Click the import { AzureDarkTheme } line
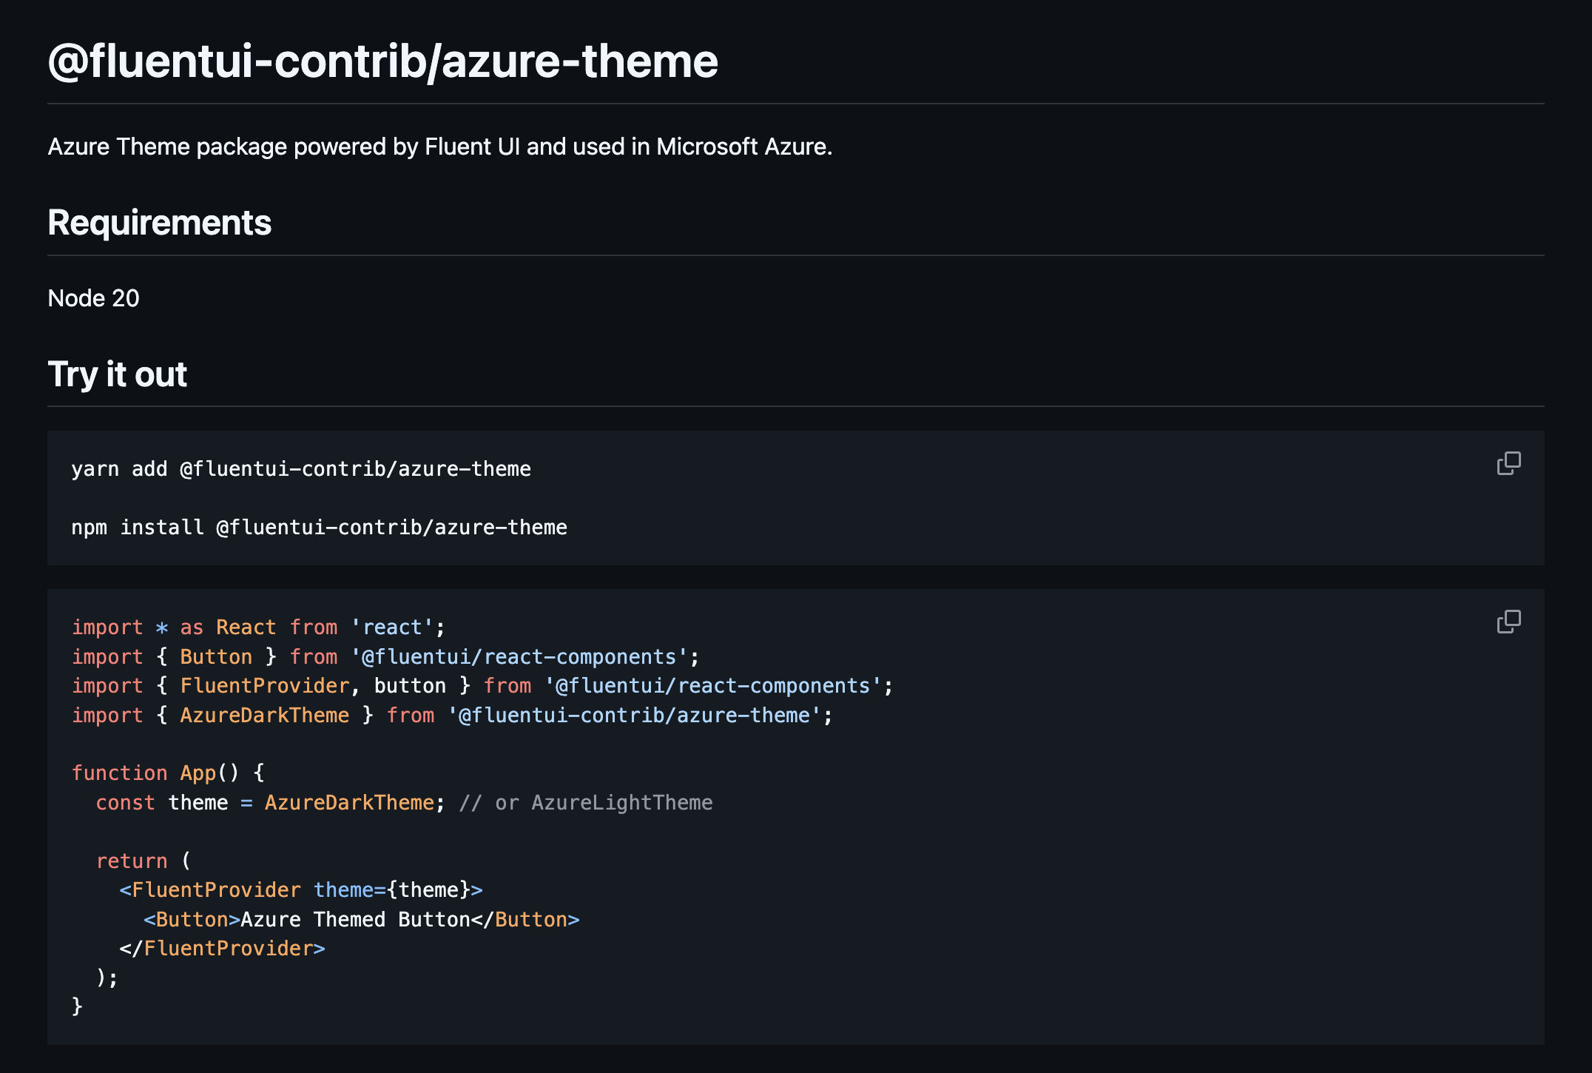Image resolution: width=1592 pixels, height=1073 pixels. 452,716
